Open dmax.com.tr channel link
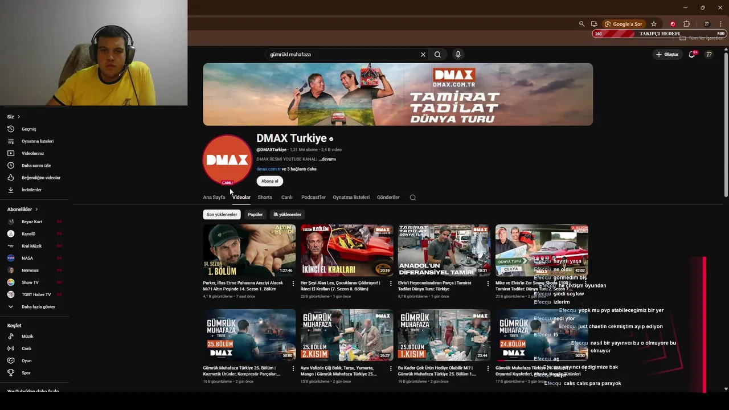Image resolution: width=729 pixels, height=410 pixels. [268, 169]
